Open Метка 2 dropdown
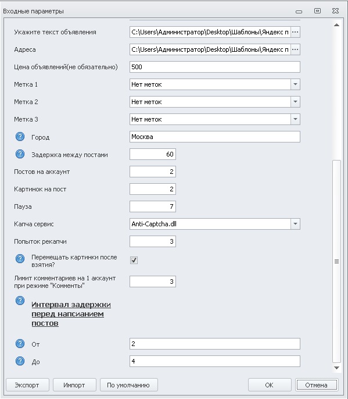The height and width of the screenshot is (399, 348). 295,102
